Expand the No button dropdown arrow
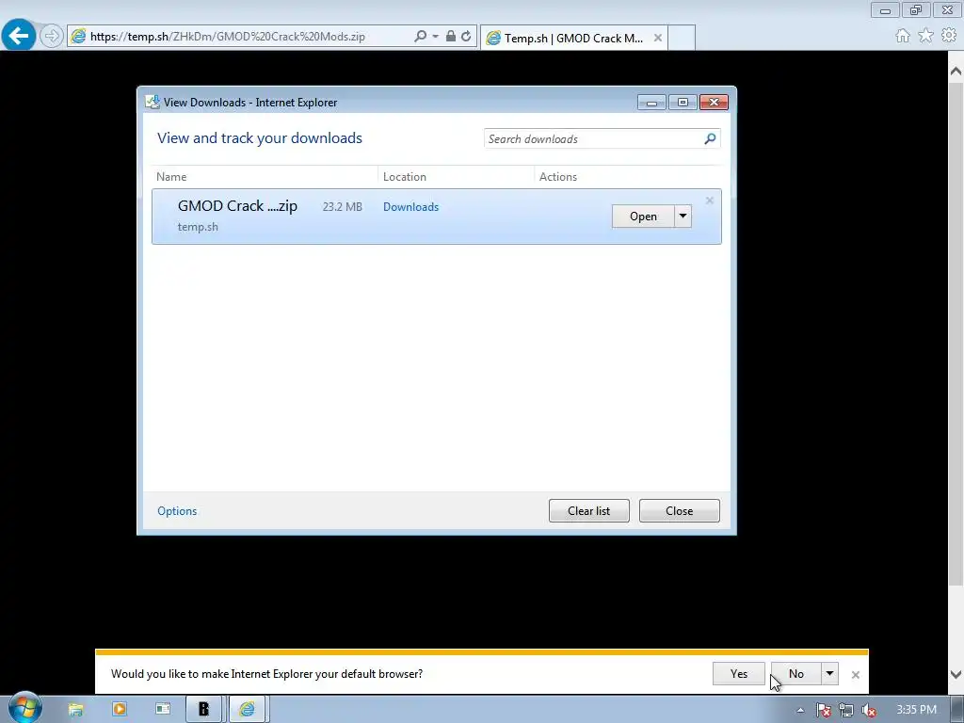 [x=830, y=674]
